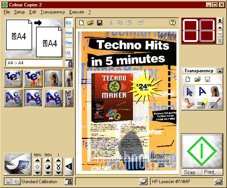227x188 pixels.
Task: Open the ? help menu
Action: 90,12
